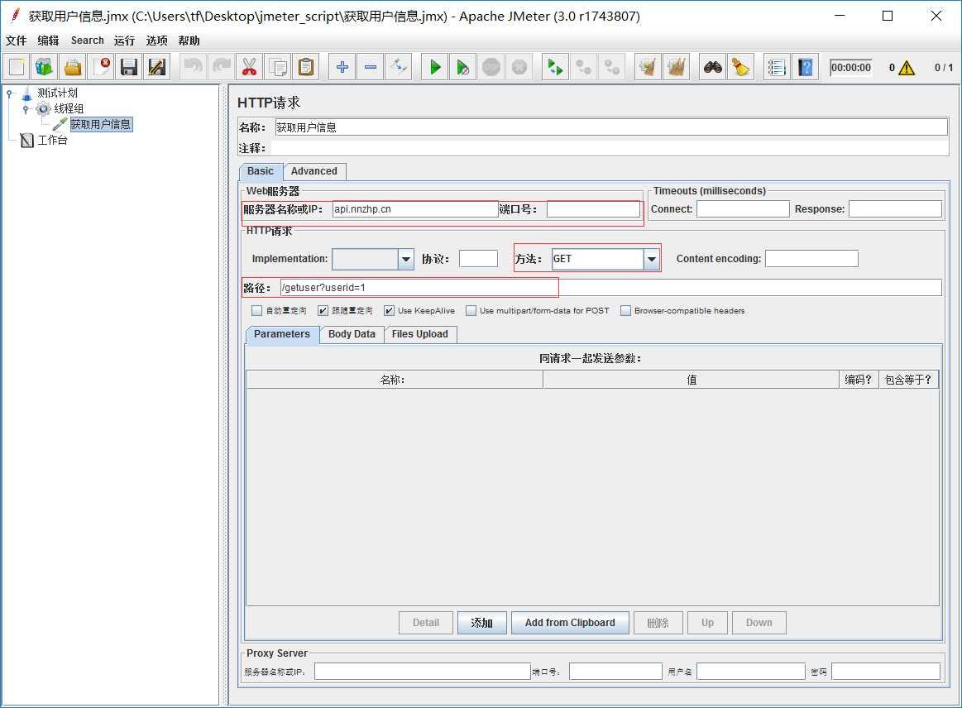
Task: Click the warning triangle error counter
Action: tap(907, 68)
